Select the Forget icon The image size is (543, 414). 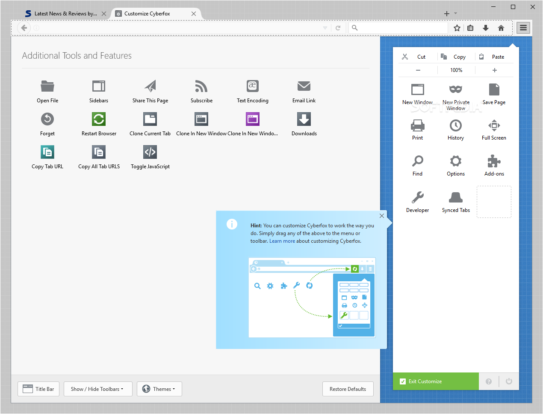tap(47, 119)
